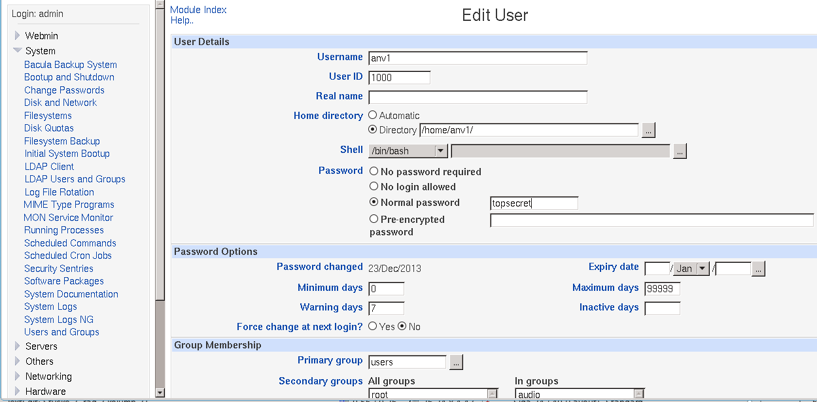Click the Servers category label

tap(41, 346)
